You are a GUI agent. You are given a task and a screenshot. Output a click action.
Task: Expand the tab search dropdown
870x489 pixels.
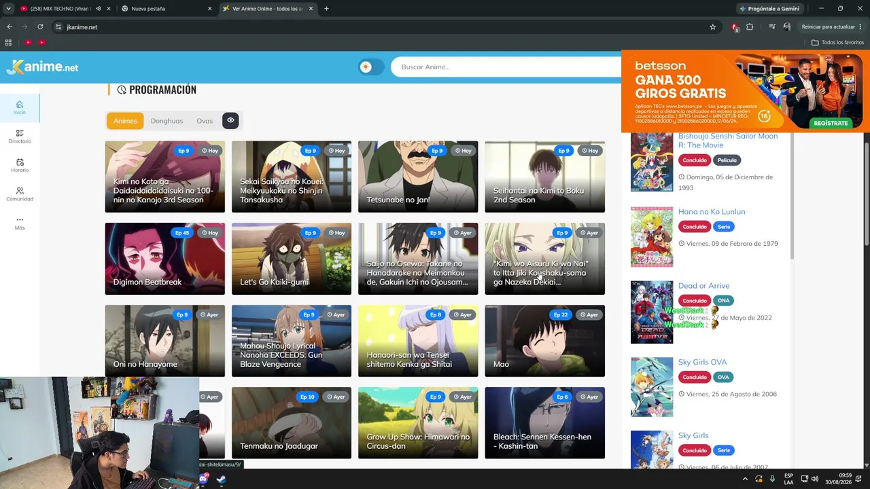(8, 9)
